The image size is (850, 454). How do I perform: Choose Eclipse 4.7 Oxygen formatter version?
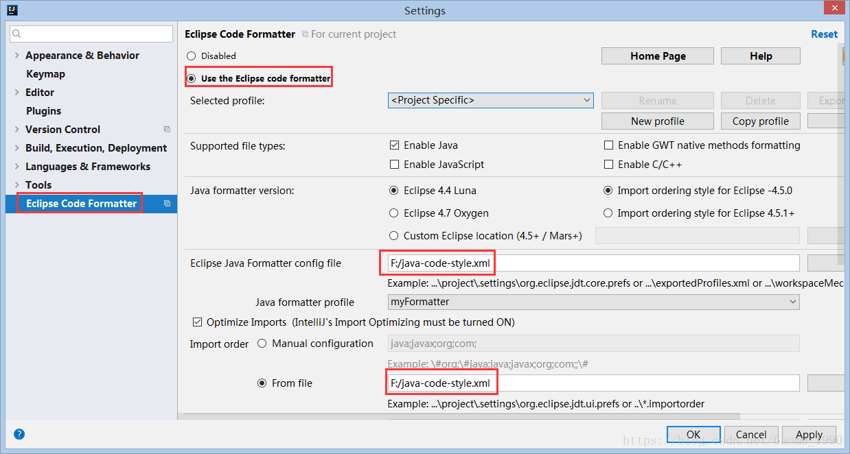pyautogui.click(x=394, y=213)
